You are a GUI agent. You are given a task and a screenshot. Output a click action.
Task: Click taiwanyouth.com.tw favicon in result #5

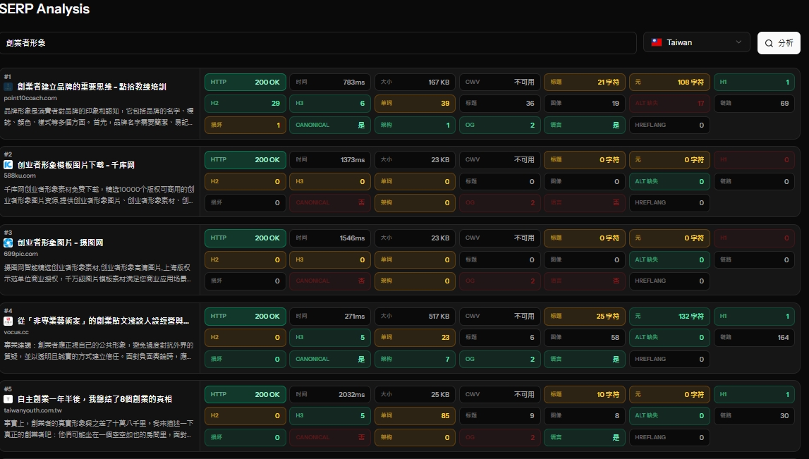coord(8,398)
